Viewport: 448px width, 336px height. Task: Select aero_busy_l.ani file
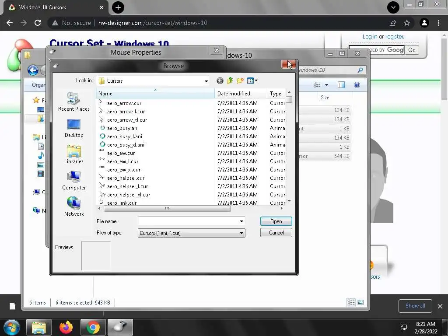point(125,136)
